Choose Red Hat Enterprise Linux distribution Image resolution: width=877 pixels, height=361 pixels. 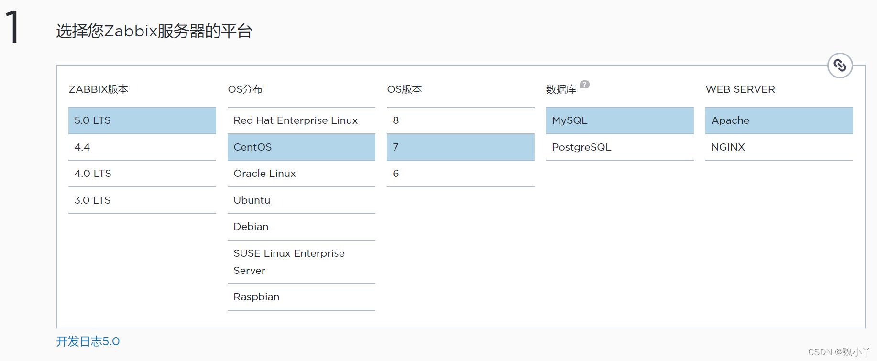(x=301, y=120)
